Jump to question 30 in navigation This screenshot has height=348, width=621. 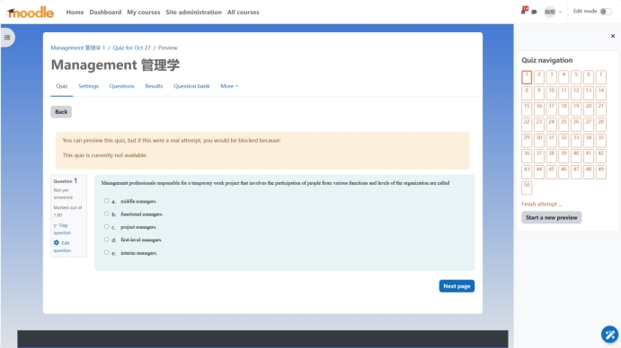pos(539,141)
